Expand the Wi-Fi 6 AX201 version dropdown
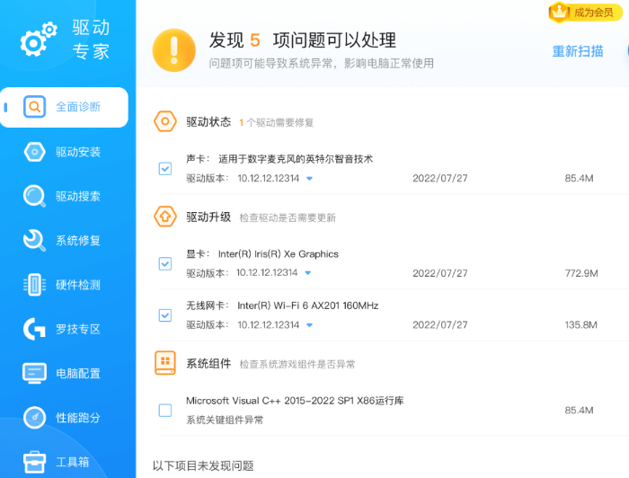629x478 pixels. [x=309, y=325]
